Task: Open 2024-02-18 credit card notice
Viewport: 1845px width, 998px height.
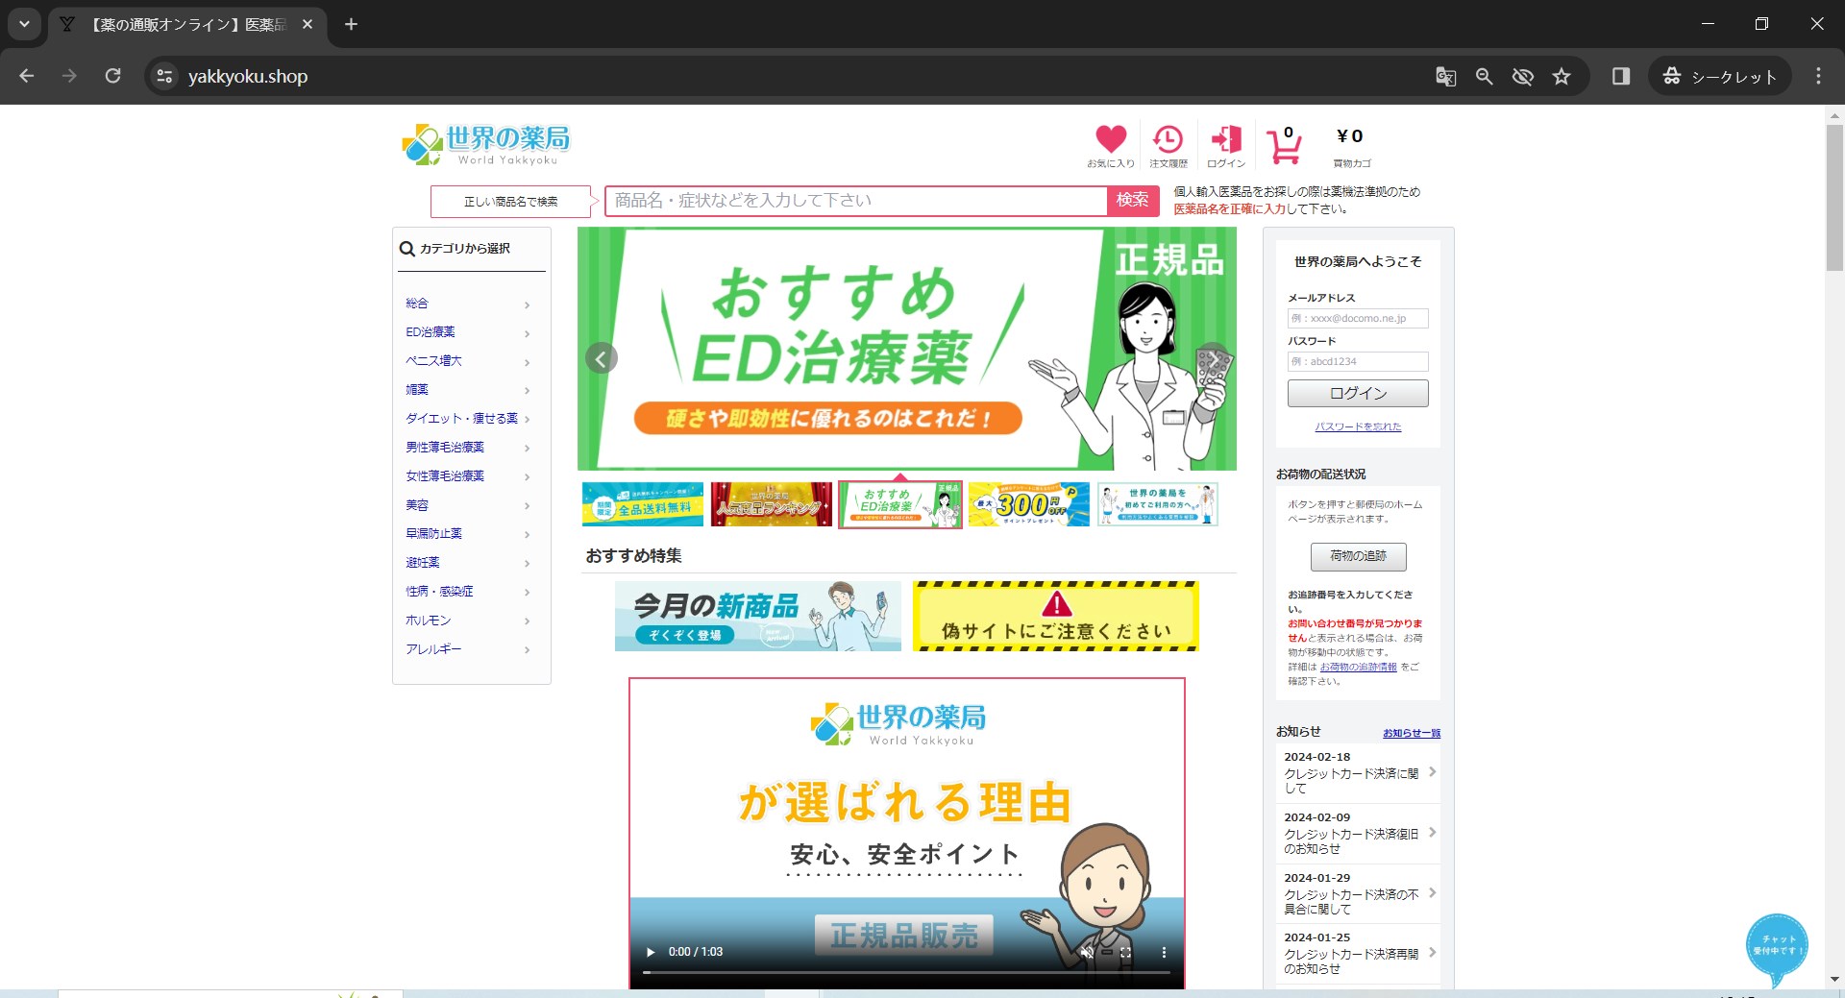Action: [x=1358, y=772]
